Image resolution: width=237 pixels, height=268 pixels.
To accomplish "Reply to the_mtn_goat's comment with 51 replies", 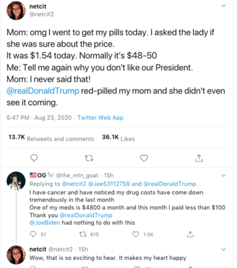I will pyautogui.click(x=33, y=234).
